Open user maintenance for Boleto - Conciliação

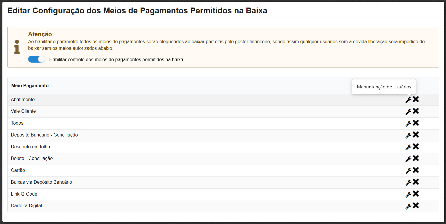(x=408, y=159)
